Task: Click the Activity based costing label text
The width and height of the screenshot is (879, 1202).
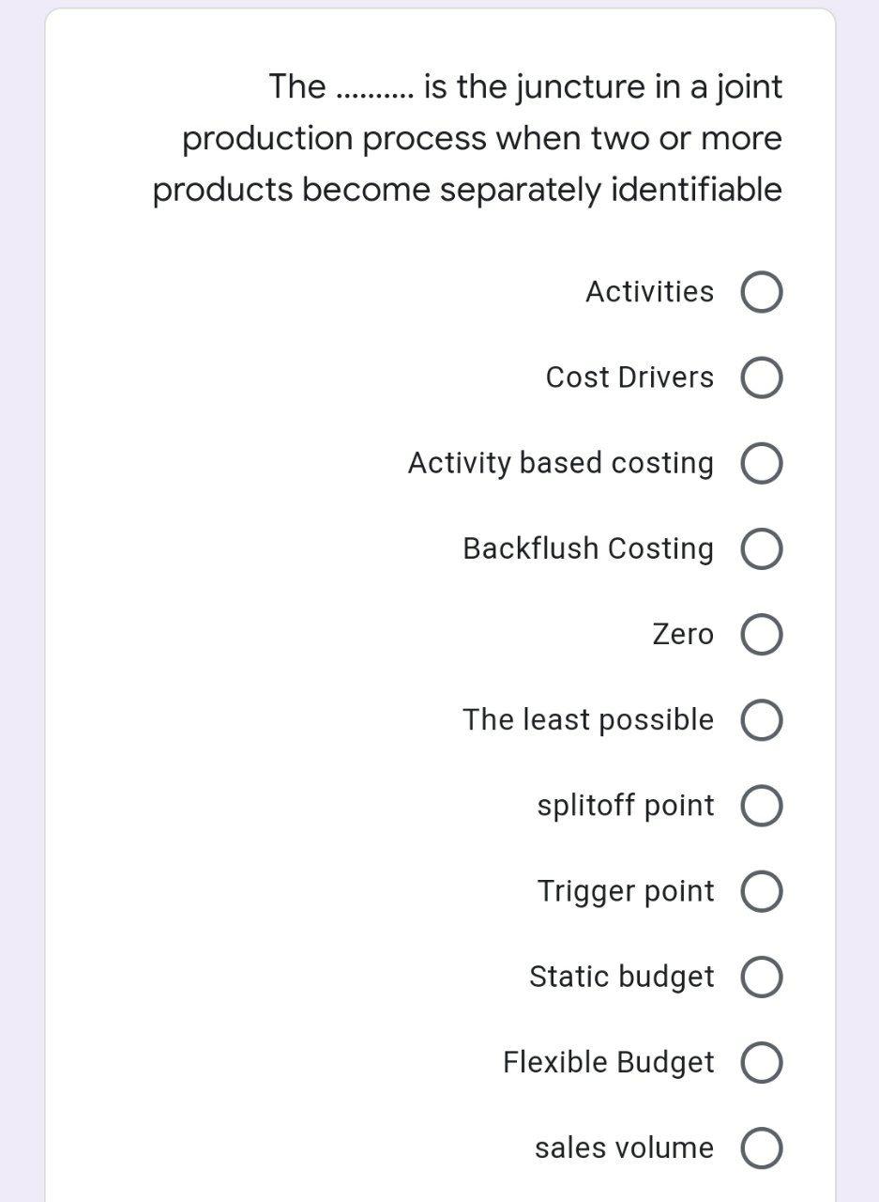Action: click(560, 463)
